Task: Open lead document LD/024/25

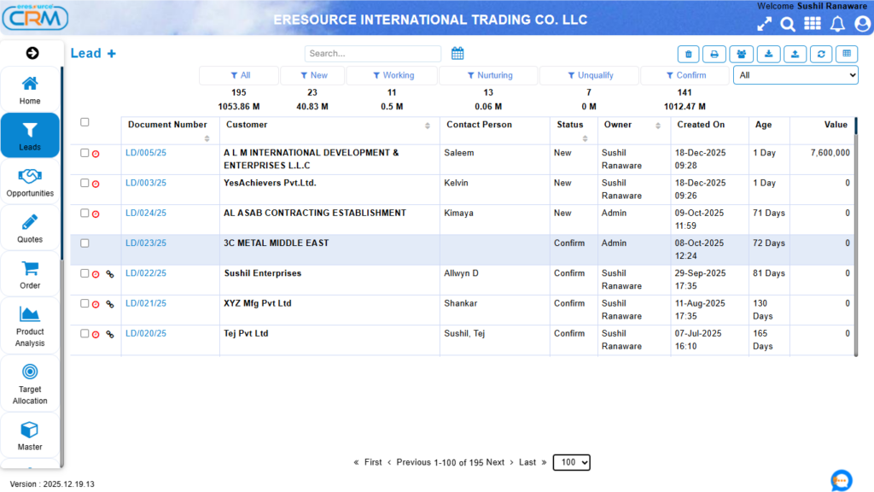Action: pyautogui.click(x=146, y=214)
